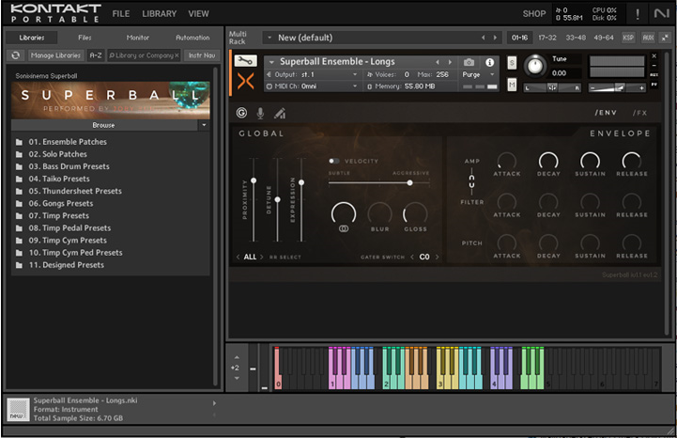The width and height of the screenshot is (677, 438).
Task: Click the Instr Nav button
Action: [202, 55]
